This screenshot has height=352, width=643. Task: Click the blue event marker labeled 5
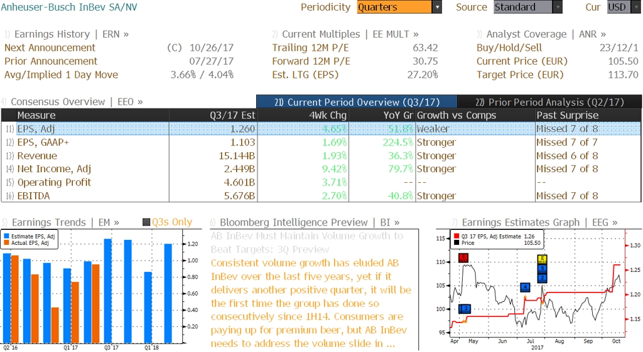[x=542, y=268]
